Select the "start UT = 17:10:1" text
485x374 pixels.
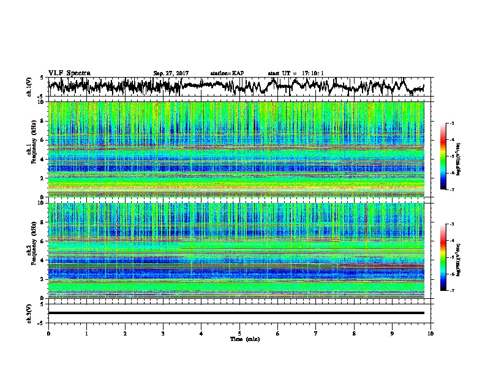[x=296, y=73]
